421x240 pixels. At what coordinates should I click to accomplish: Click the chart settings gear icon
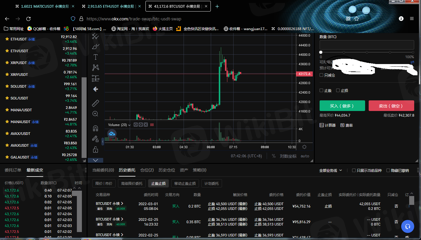coord(304,147)
